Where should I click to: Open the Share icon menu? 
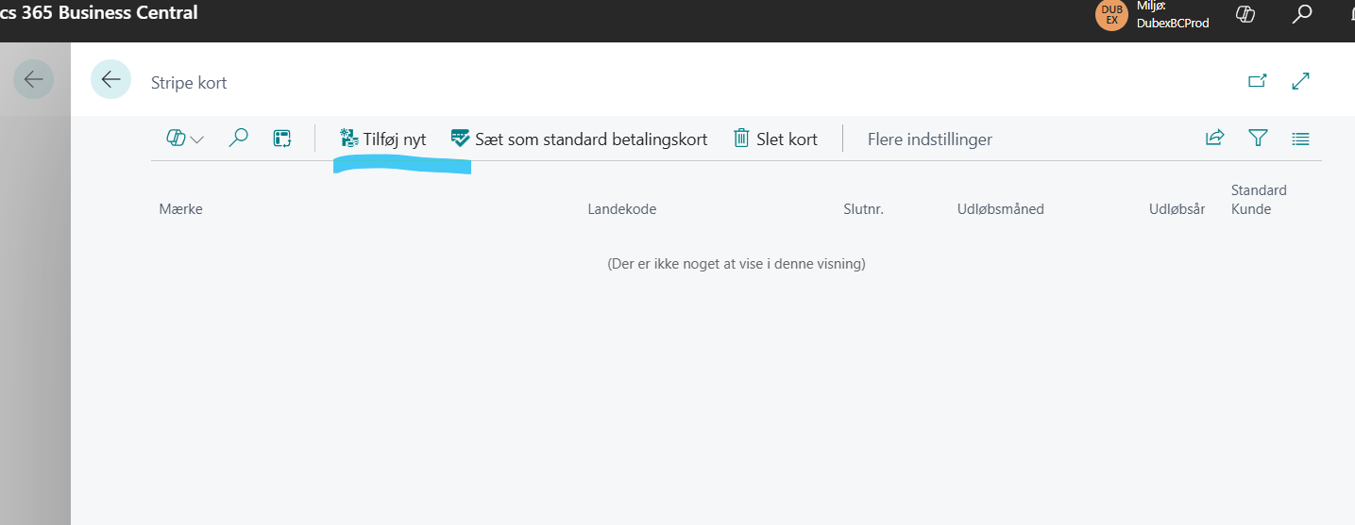pos(1214,139)
